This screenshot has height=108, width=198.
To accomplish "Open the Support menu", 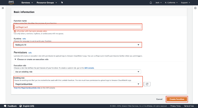I will pyautogui.click(x=185, y=3).
